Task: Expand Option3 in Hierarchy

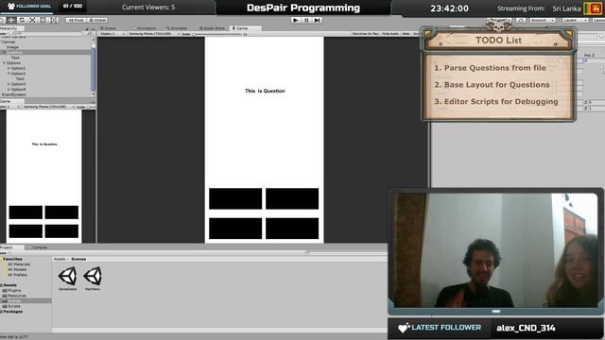Action: tap(9, 84)
